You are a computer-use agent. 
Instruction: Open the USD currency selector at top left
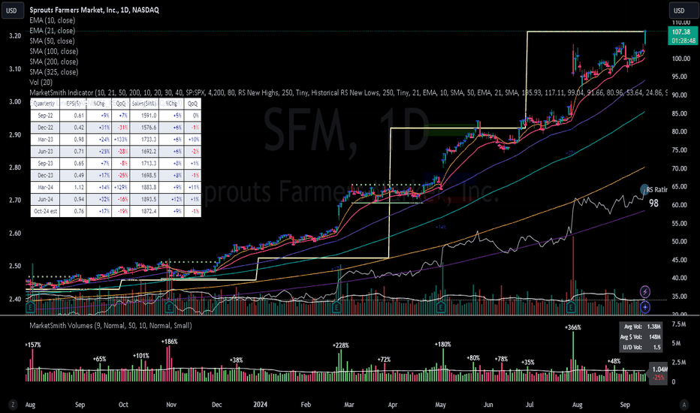tap(12, 11)
